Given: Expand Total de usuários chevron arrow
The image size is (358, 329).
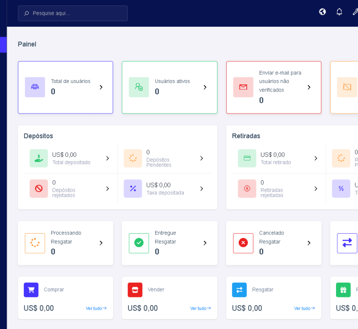Looking at the screenshot, I should coord(101,87).
